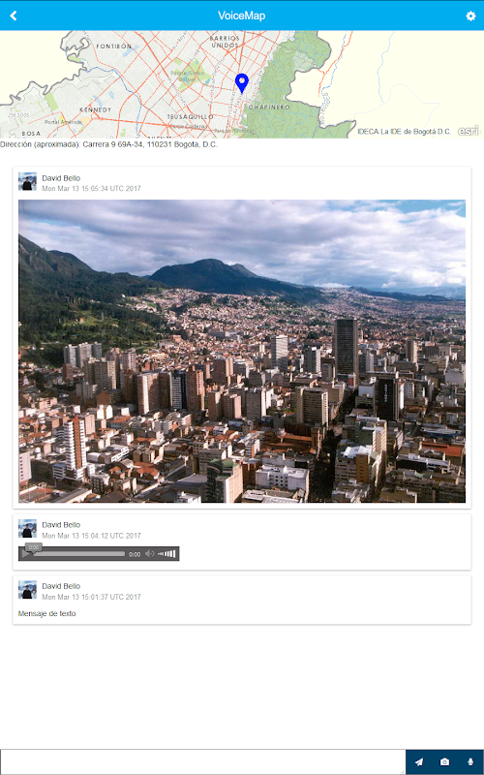Image resolution: width=484 pixels, height=775 pixels.
Task: Click the resize handle of text box
Action: 402,771
